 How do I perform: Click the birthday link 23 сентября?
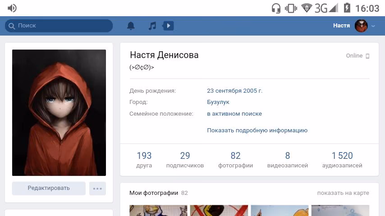(224, 91)
